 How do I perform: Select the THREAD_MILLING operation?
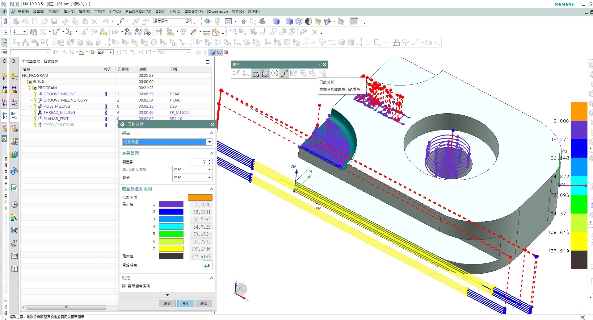click(x=59, y=113)
